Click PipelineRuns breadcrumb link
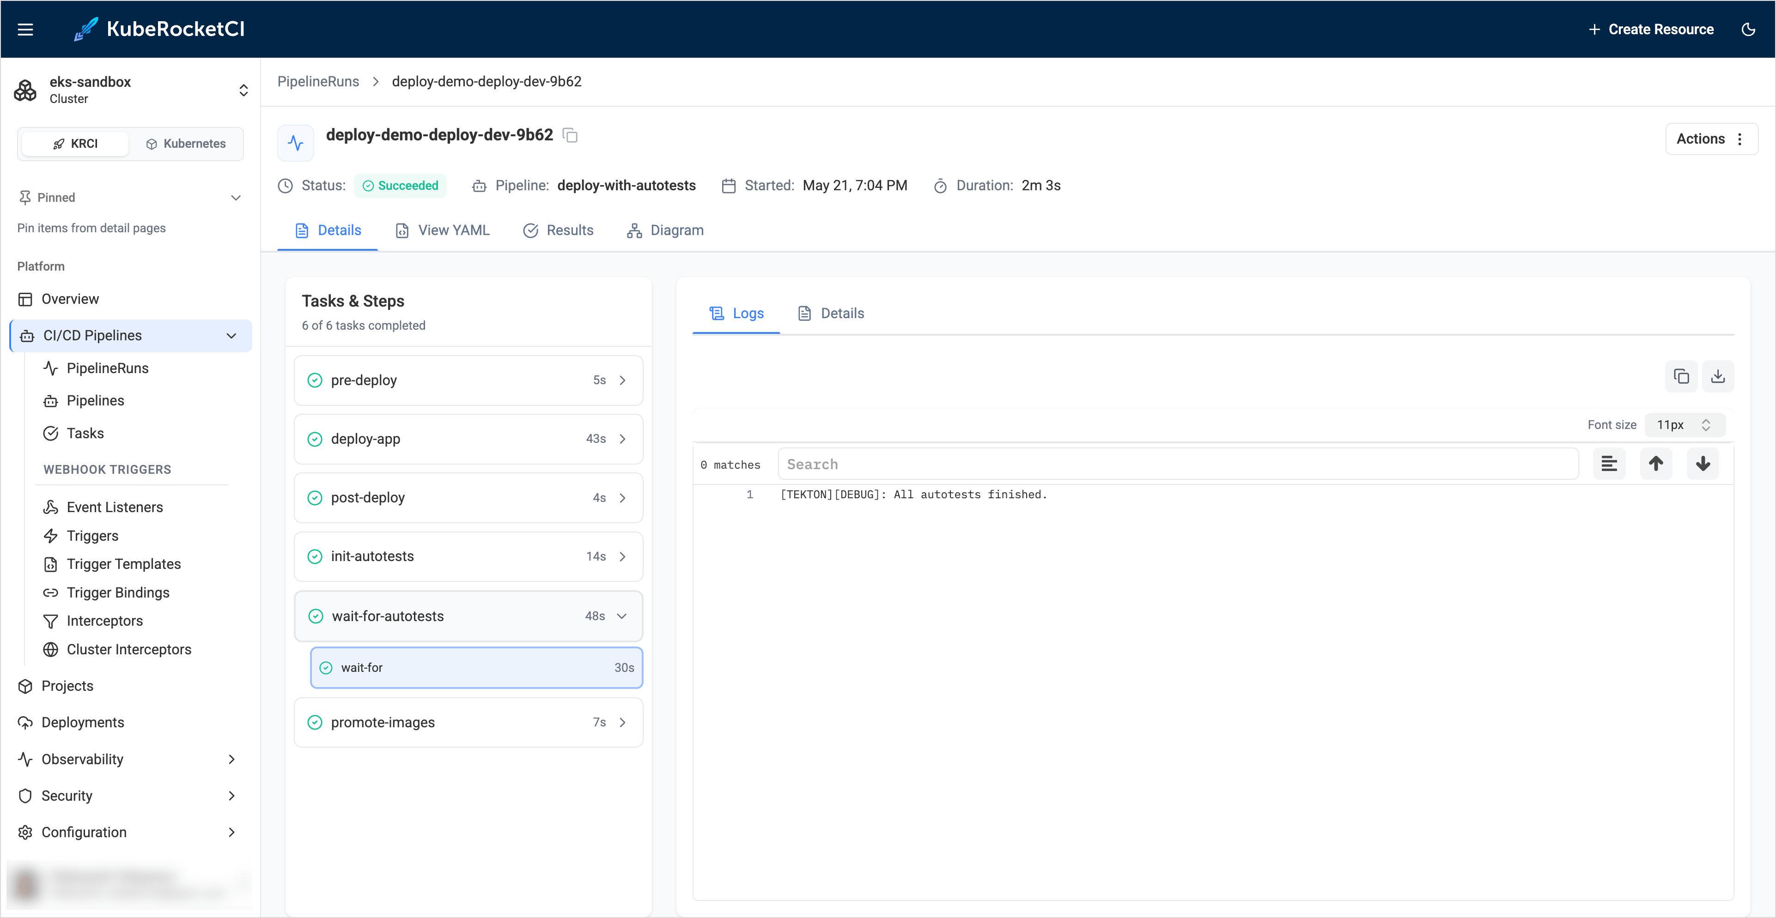This screenshot has width=1776, height=918. click(x=318, y=81)
